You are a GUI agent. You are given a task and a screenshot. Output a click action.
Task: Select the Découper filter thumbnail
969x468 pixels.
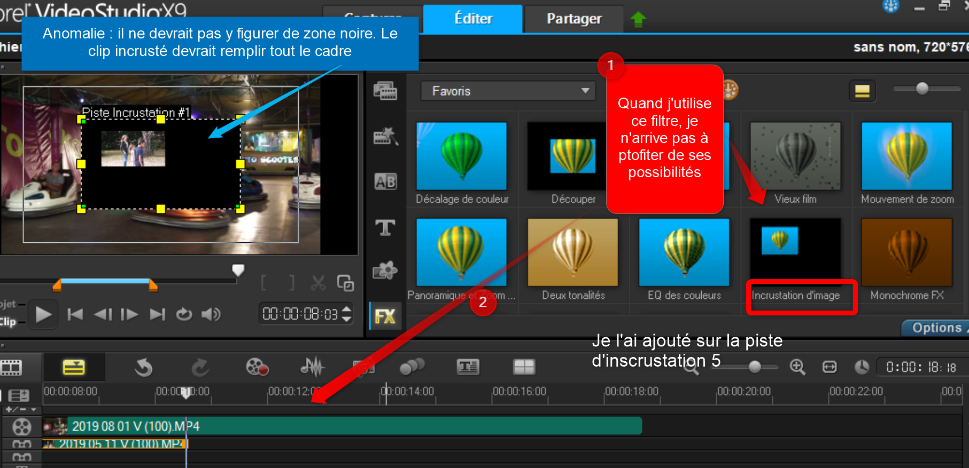tap(567, 156)
